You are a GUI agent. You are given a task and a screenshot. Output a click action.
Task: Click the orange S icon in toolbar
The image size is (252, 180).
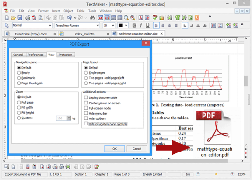pyautogui.click(x=197, y=18)
